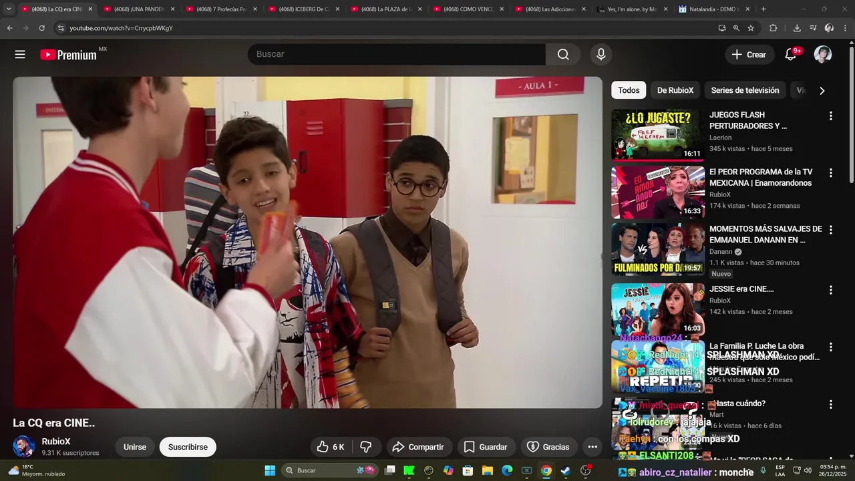Open JUEGOS FLASH PERTURBADORES thumbnail

pos(658,136)
